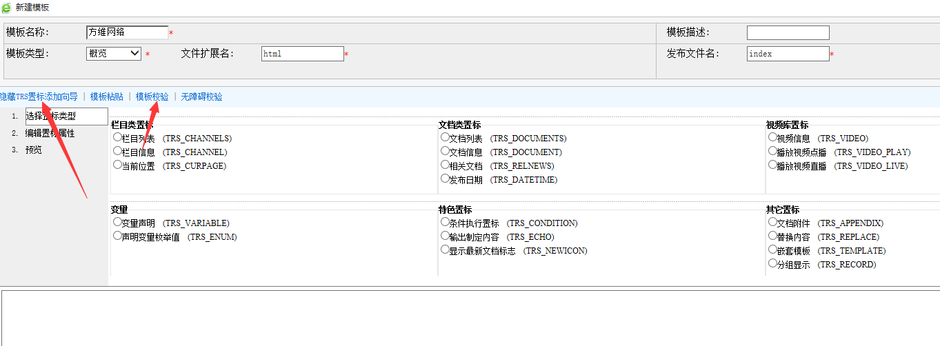Click the 模板名称 input field
The height and width of the screenshot is (346, 940).
[127, 32]
